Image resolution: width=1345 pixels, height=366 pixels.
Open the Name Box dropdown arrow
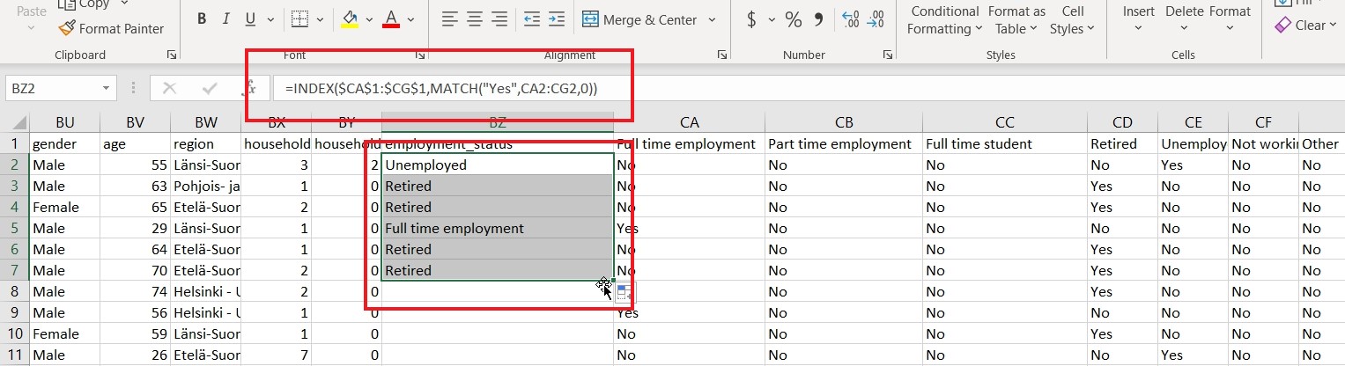point(107,88)
